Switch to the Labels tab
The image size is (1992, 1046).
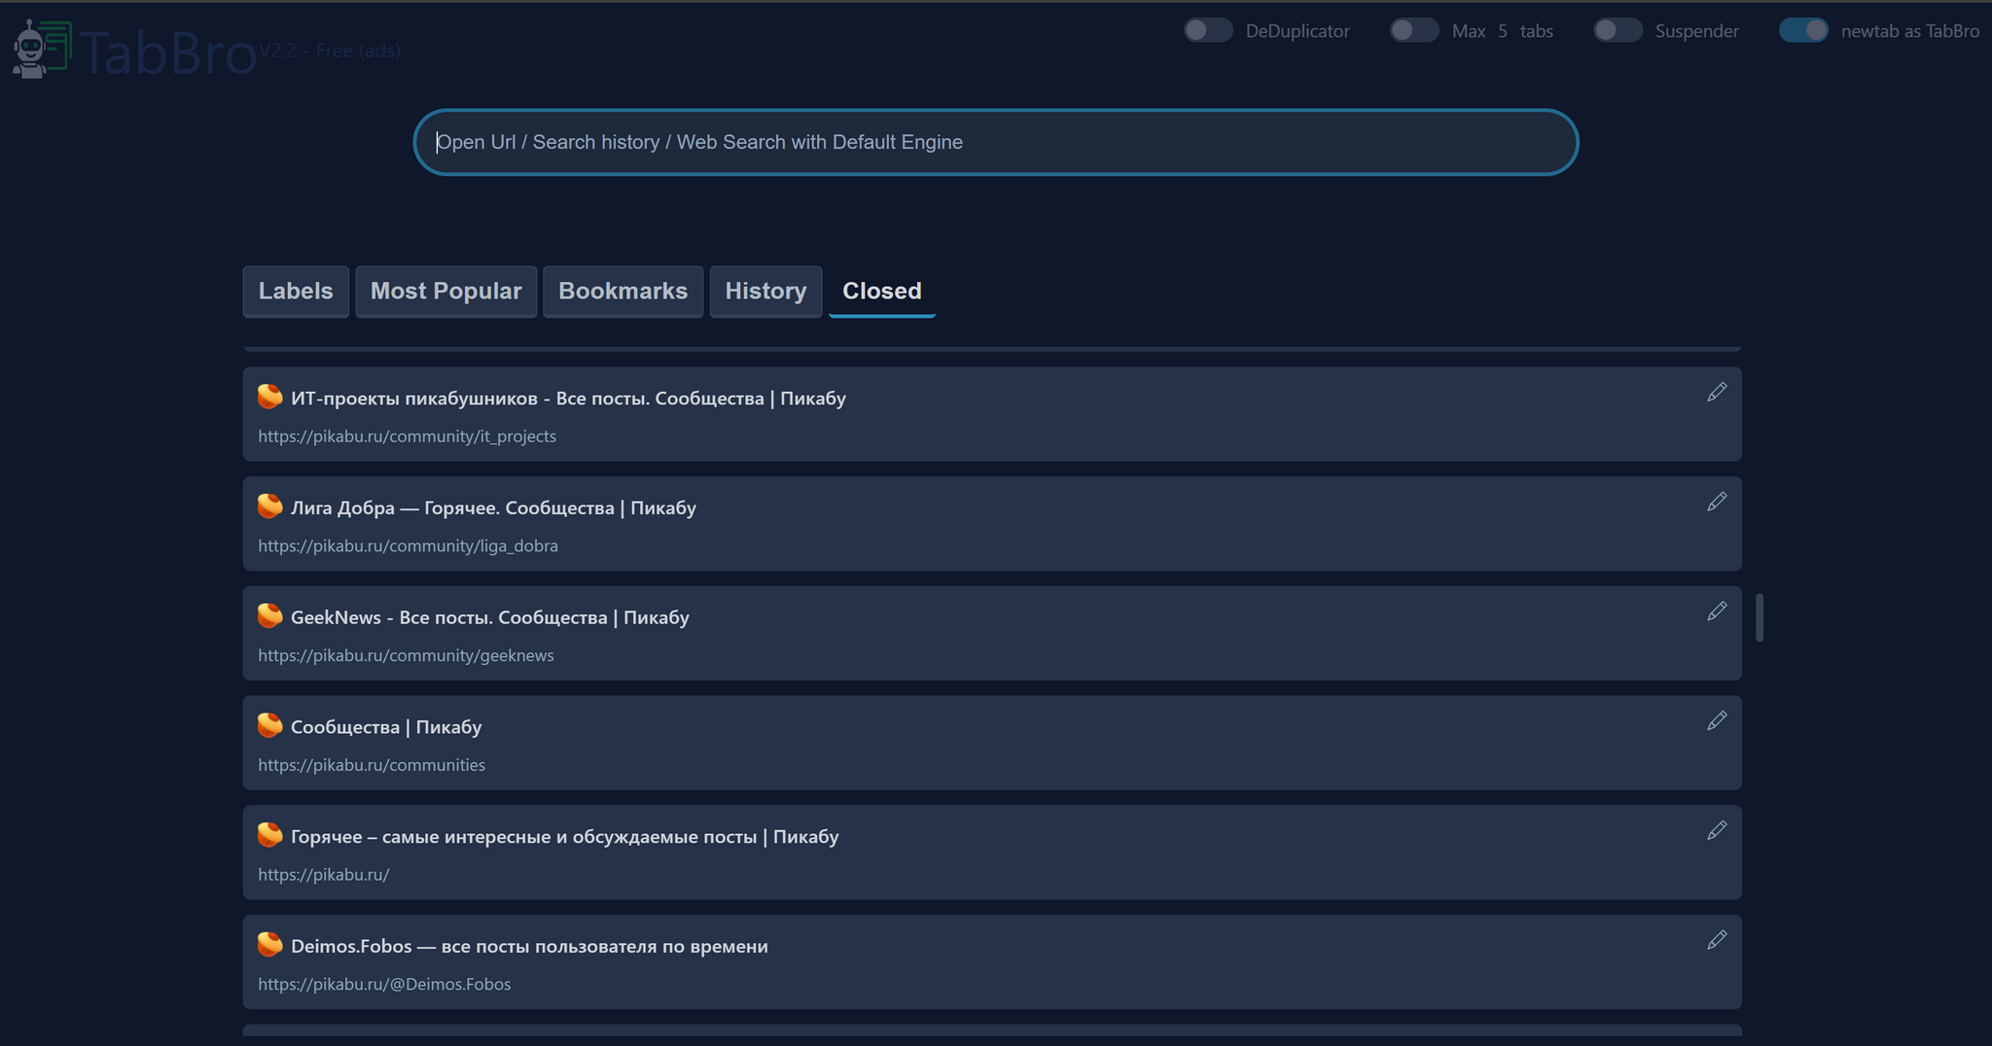[x=296, y=292]
